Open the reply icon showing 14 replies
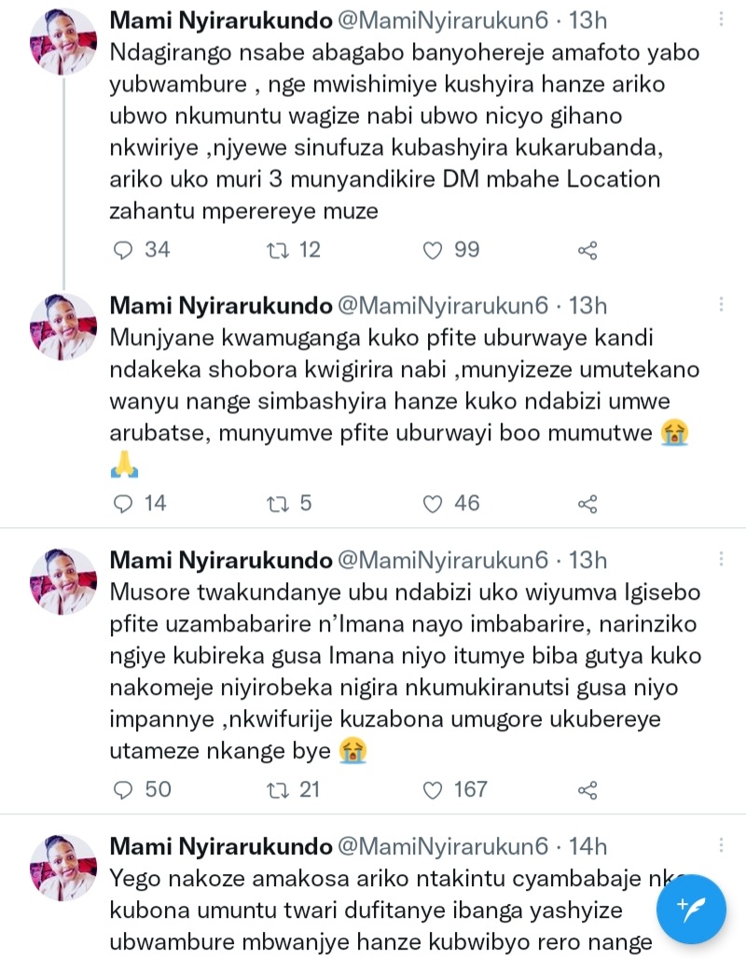The height and width of the screenshot is (959, 746). point(124,504)
